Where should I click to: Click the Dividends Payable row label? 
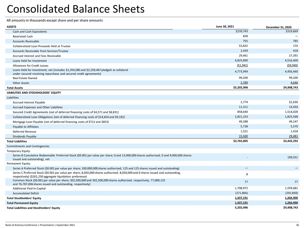click(24, 136)
